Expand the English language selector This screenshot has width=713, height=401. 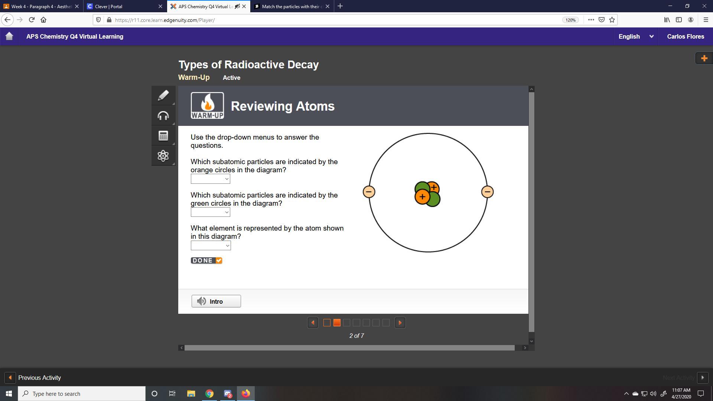click(635, 36)
